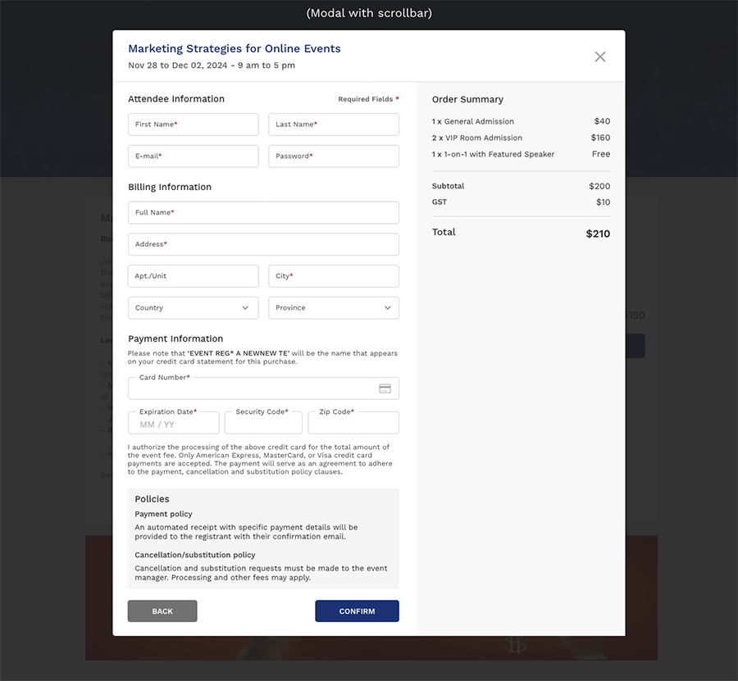Click the Security Code field
This screenshot has width=738, height=681.
[262, 424]
